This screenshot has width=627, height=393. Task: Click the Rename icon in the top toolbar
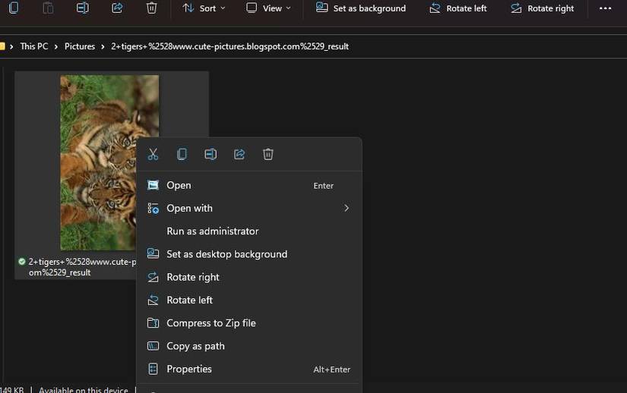[82, 8]
